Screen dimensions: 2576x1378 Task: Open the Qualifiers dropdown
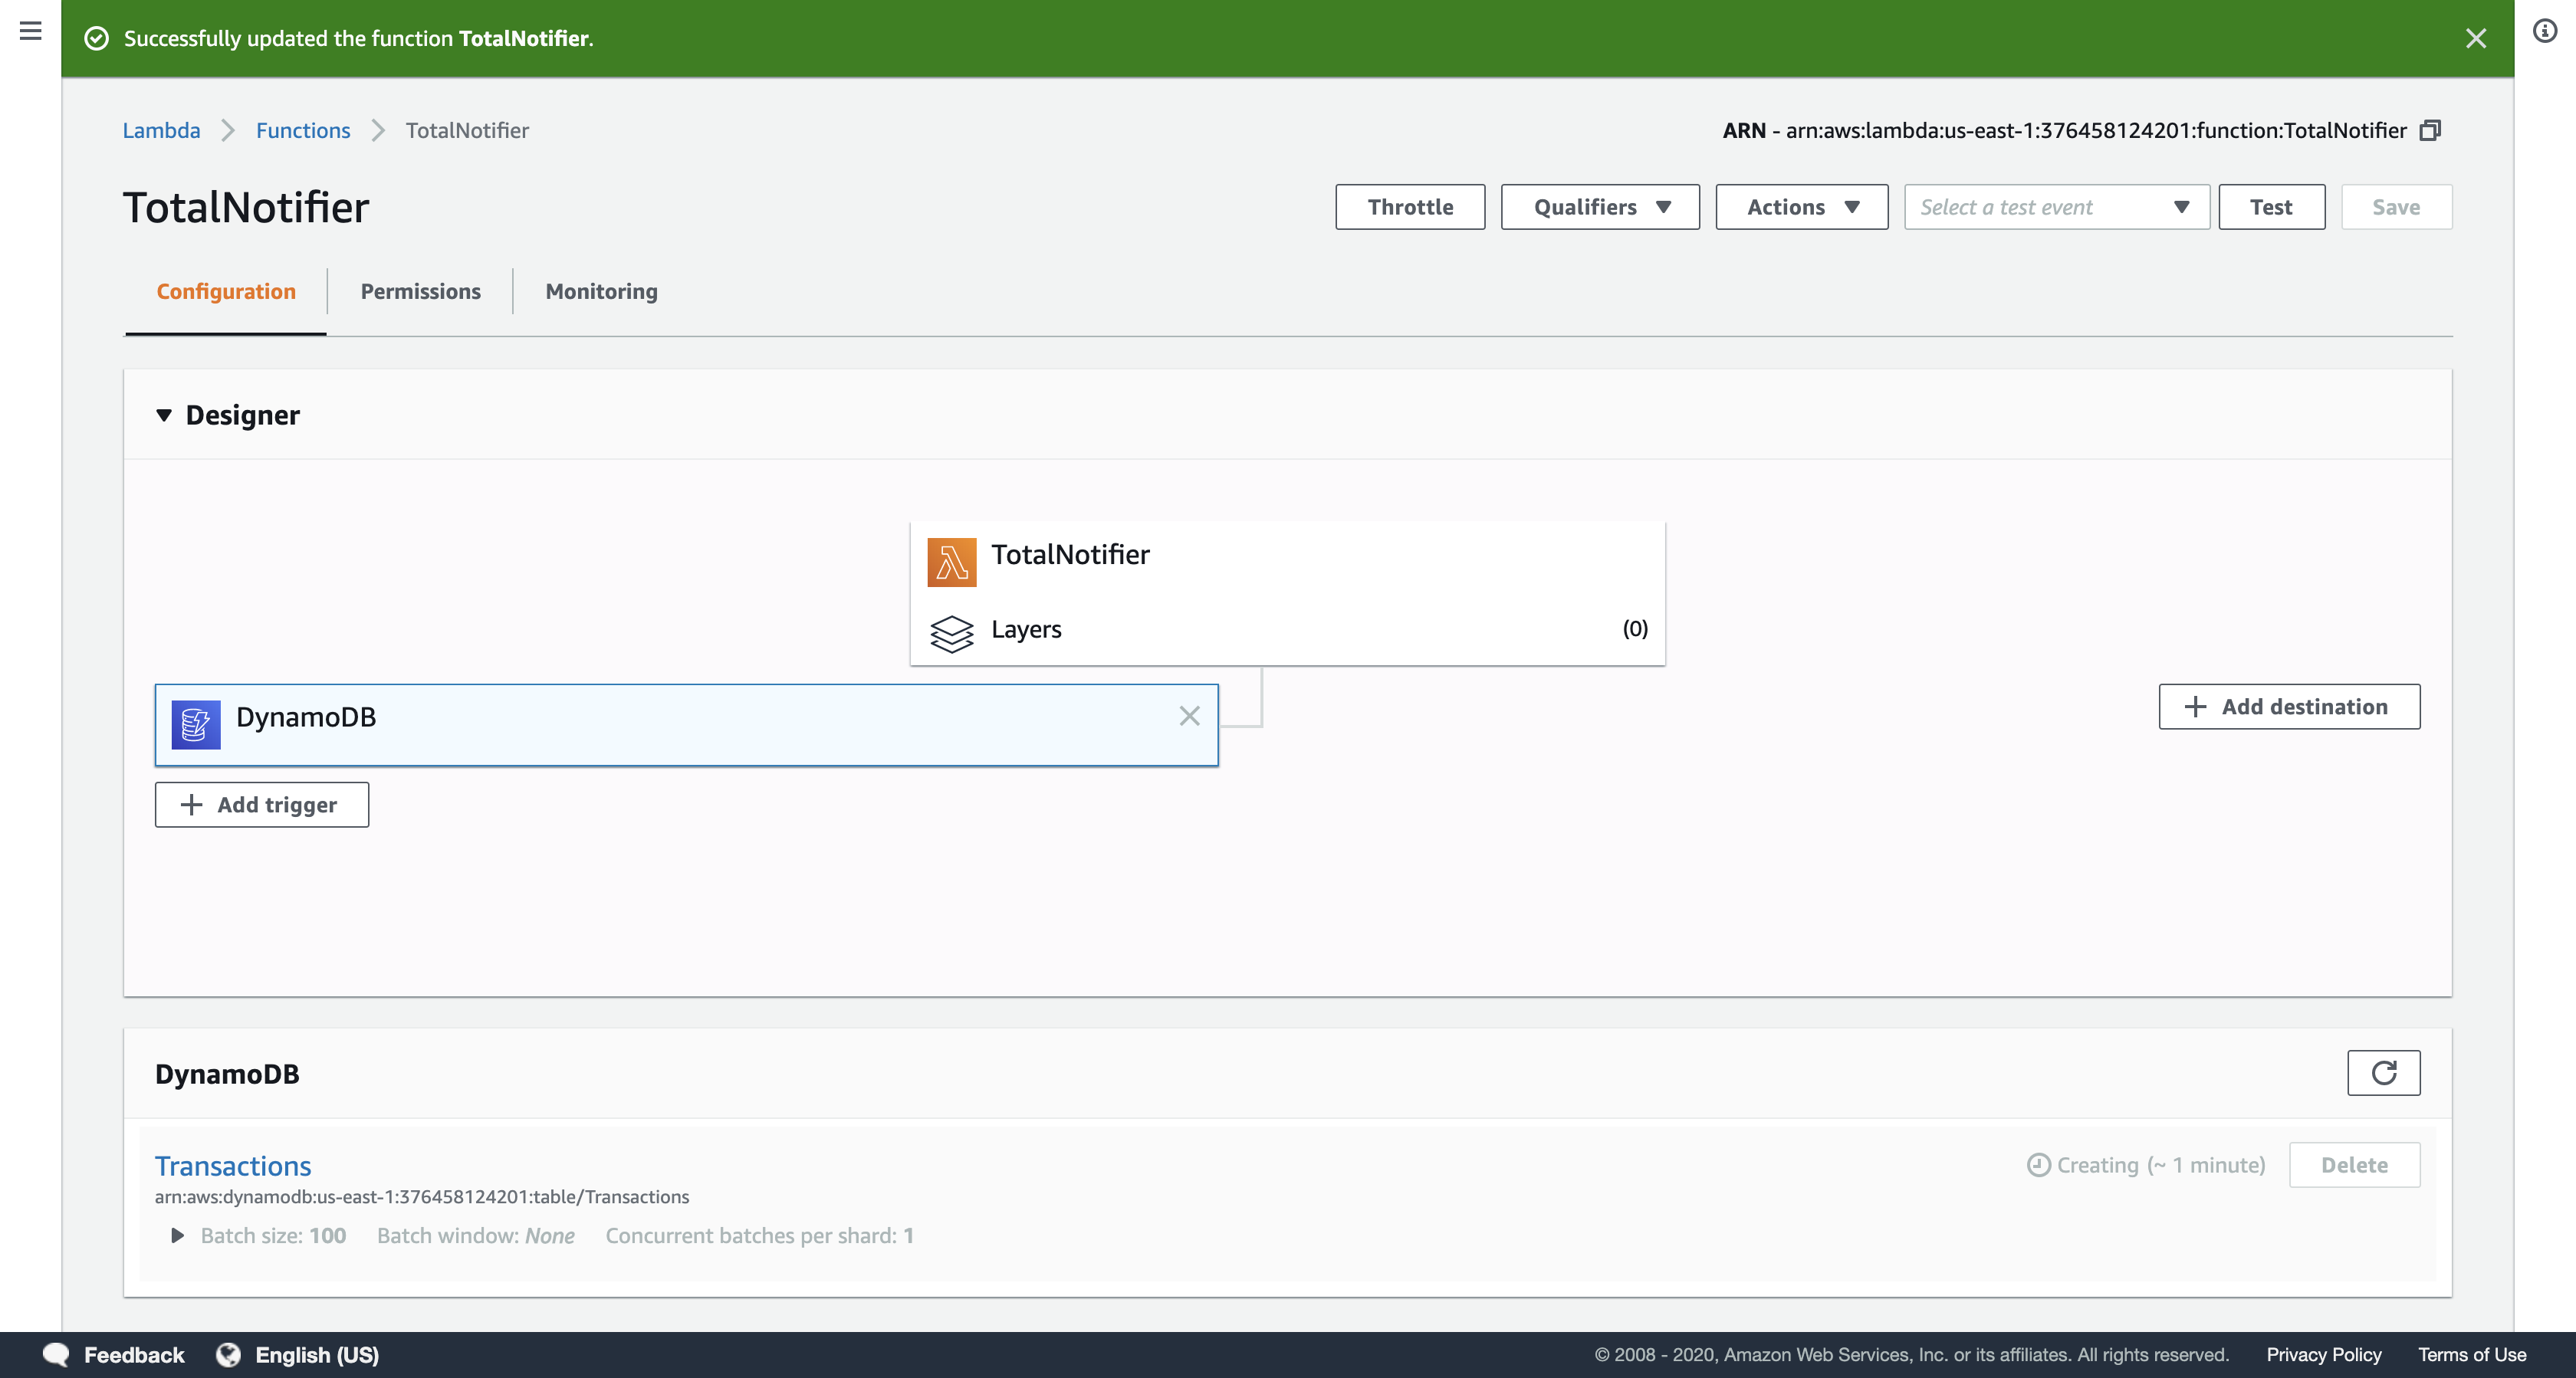[1599, 207]
